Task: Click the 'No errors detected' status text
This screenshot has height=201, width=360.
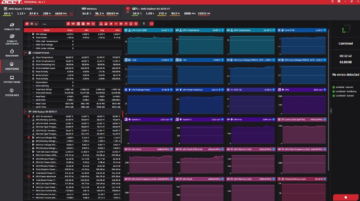Action: click(x=345, y=75)
